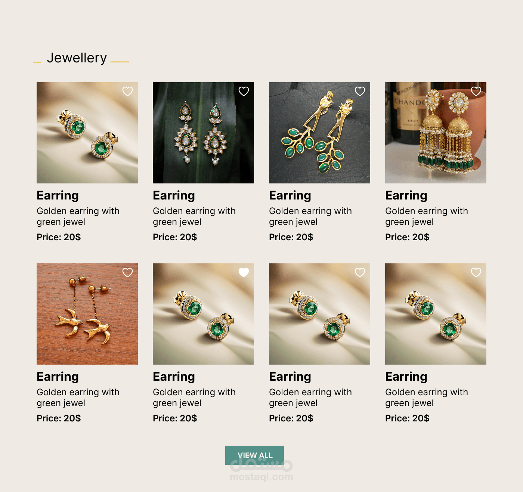Open the jhumka earrings product photo
The image size is (523, 492).
436,133
